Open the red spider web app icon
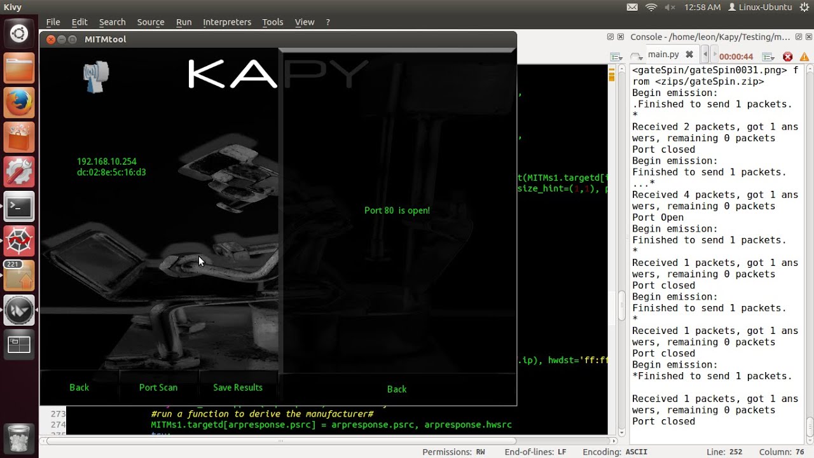The height and width of the screenshot is (458, 814). click(x=19, y=241)
